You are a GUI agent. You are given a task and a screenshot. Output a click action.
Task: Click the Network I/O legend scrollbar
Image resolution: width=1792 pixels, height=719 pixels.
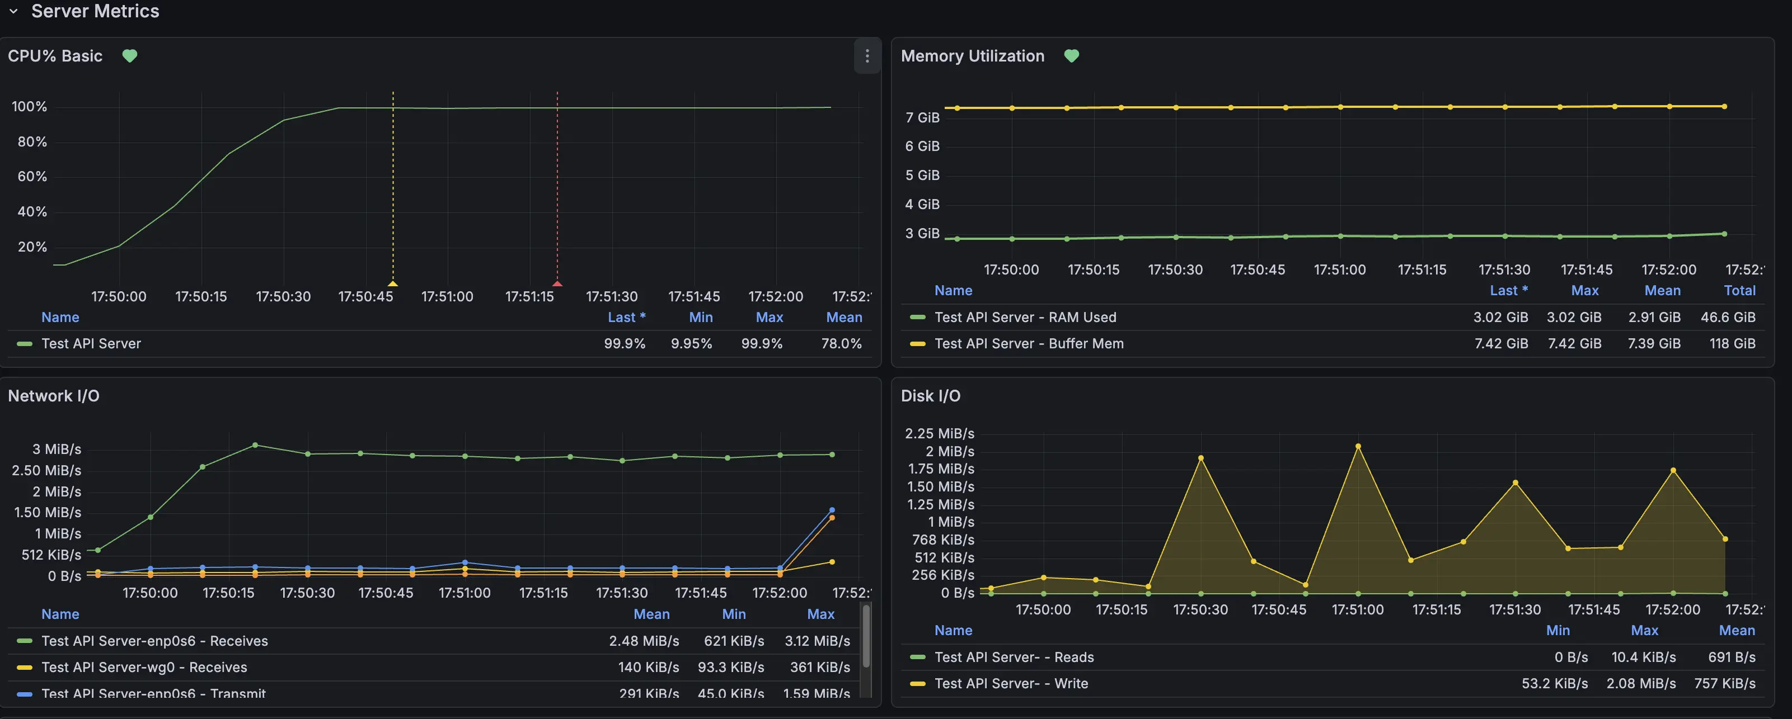click(x=866, y=636)
